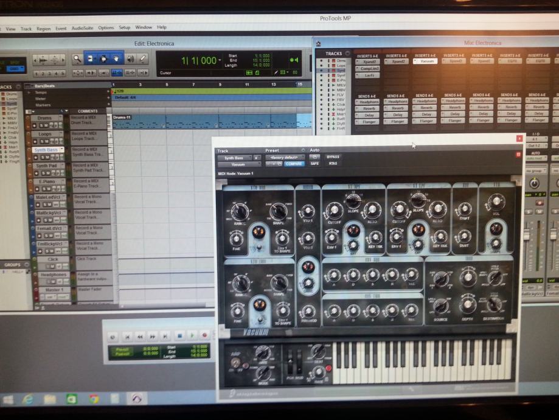Screen dimensions: 559x420
Task: Open the Mix window Tracks list menu
Action: (x=347, y=53)
